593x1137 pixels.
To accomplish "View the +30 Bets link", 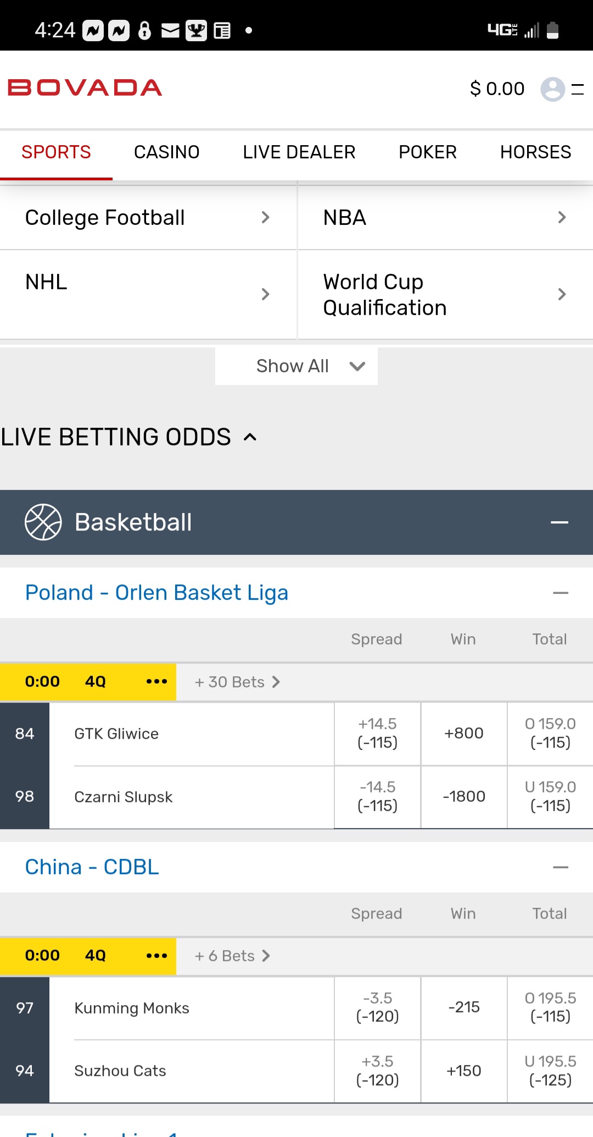I will pos(237,682).
